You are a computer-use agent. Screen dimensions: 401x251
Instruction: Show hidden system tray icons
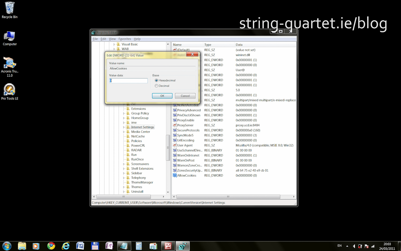(347, 246)
